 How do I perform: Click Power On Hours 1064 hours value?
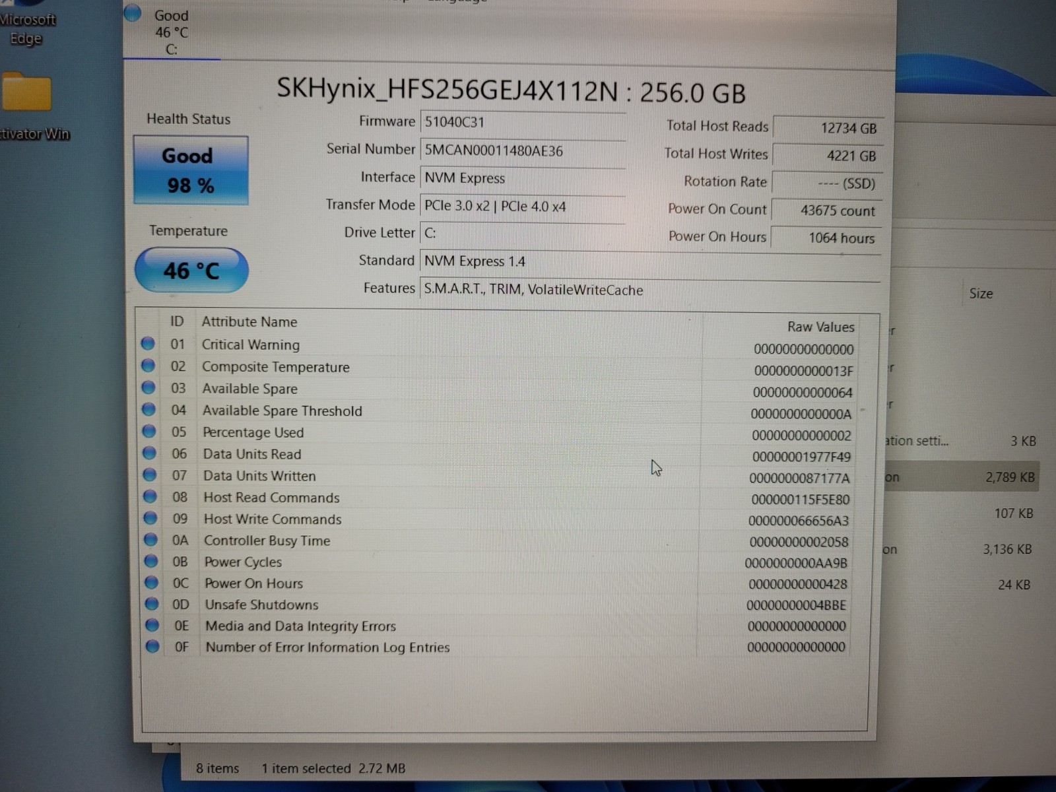point(827,238)
